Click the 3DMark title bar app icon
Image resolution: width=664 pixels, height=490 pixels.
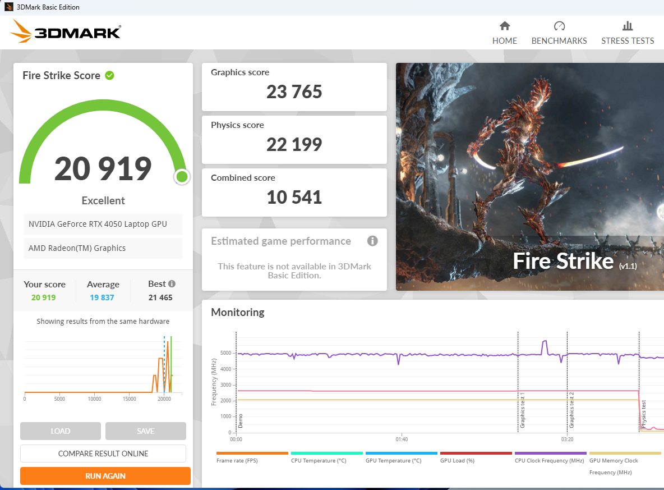pyautogui.click(x=8, y=7)
